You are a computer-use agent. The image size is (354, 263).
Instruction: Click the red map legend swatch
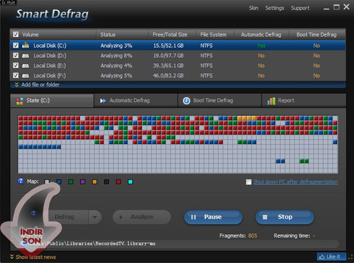(x=118, y=182)
